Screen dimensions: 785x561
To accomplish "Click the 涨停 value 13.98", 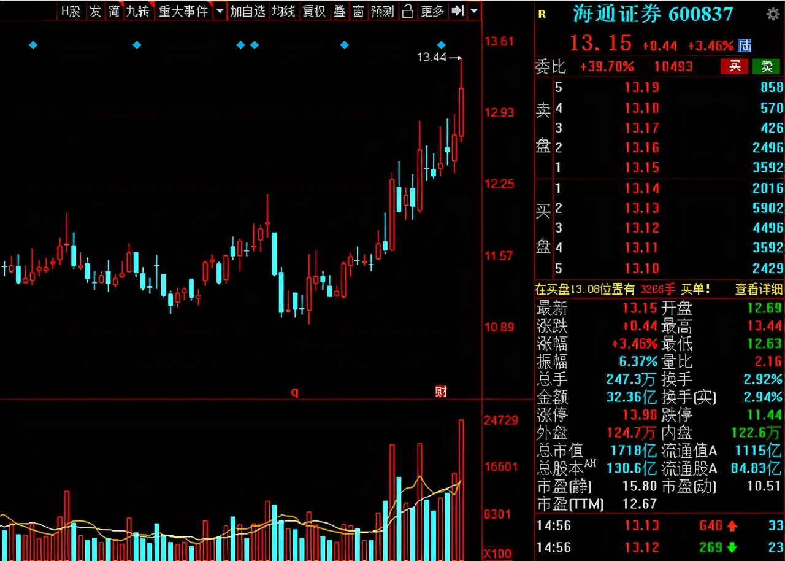I will [640, 415].
